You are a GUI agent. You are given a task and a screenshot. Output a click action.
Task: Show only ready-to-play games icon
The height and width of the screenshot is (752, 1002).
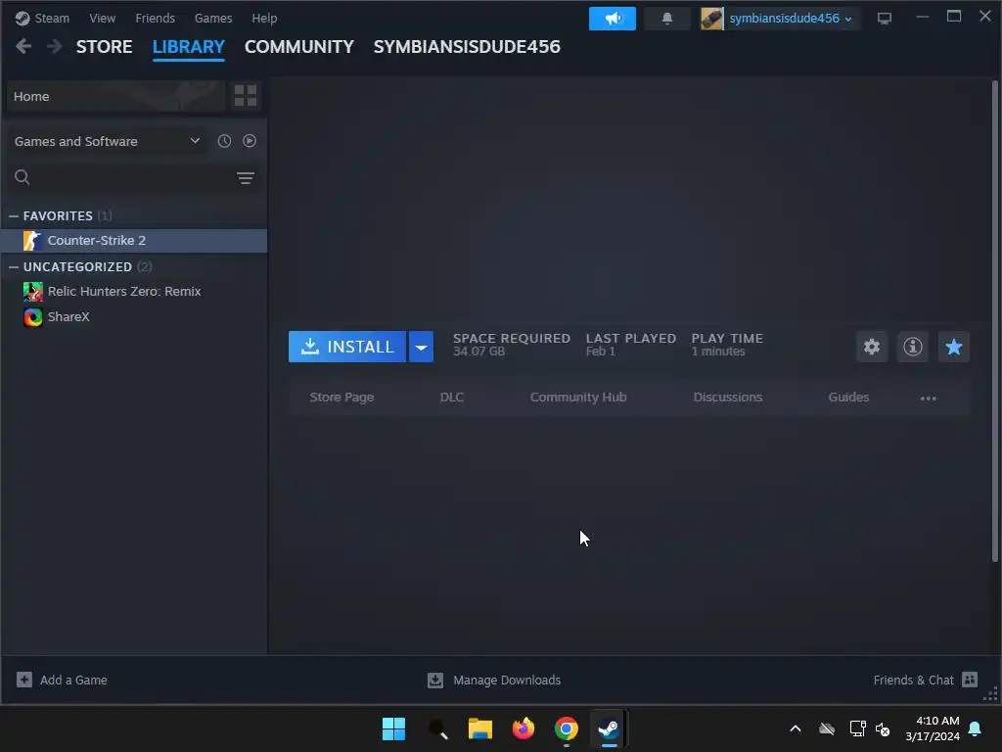(x=250, y=141)
